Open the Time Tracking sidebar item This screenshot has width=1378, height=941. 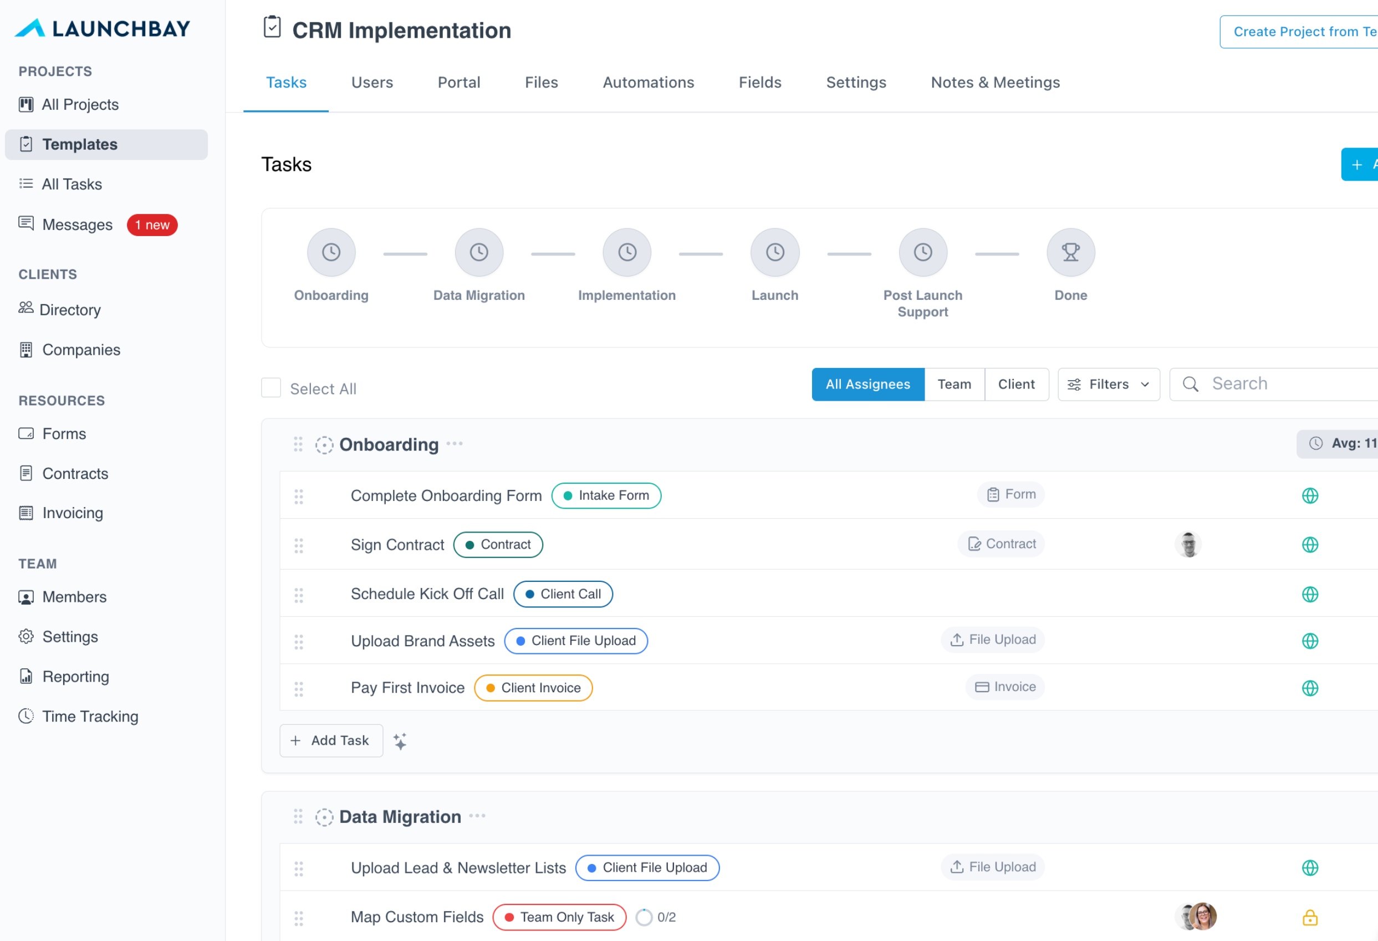click(x=90, y=716)
